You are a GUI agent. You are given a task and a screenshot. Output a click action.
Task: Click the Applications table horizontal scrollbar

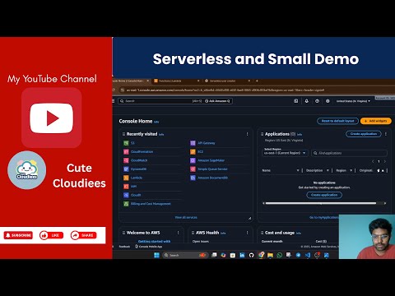(321, 203)
